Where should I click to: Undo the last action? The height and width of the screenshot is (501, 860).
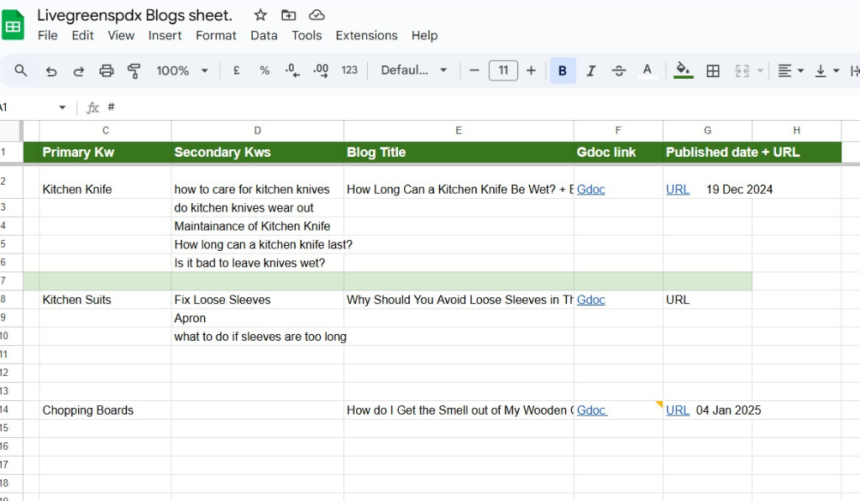point(51,70)
